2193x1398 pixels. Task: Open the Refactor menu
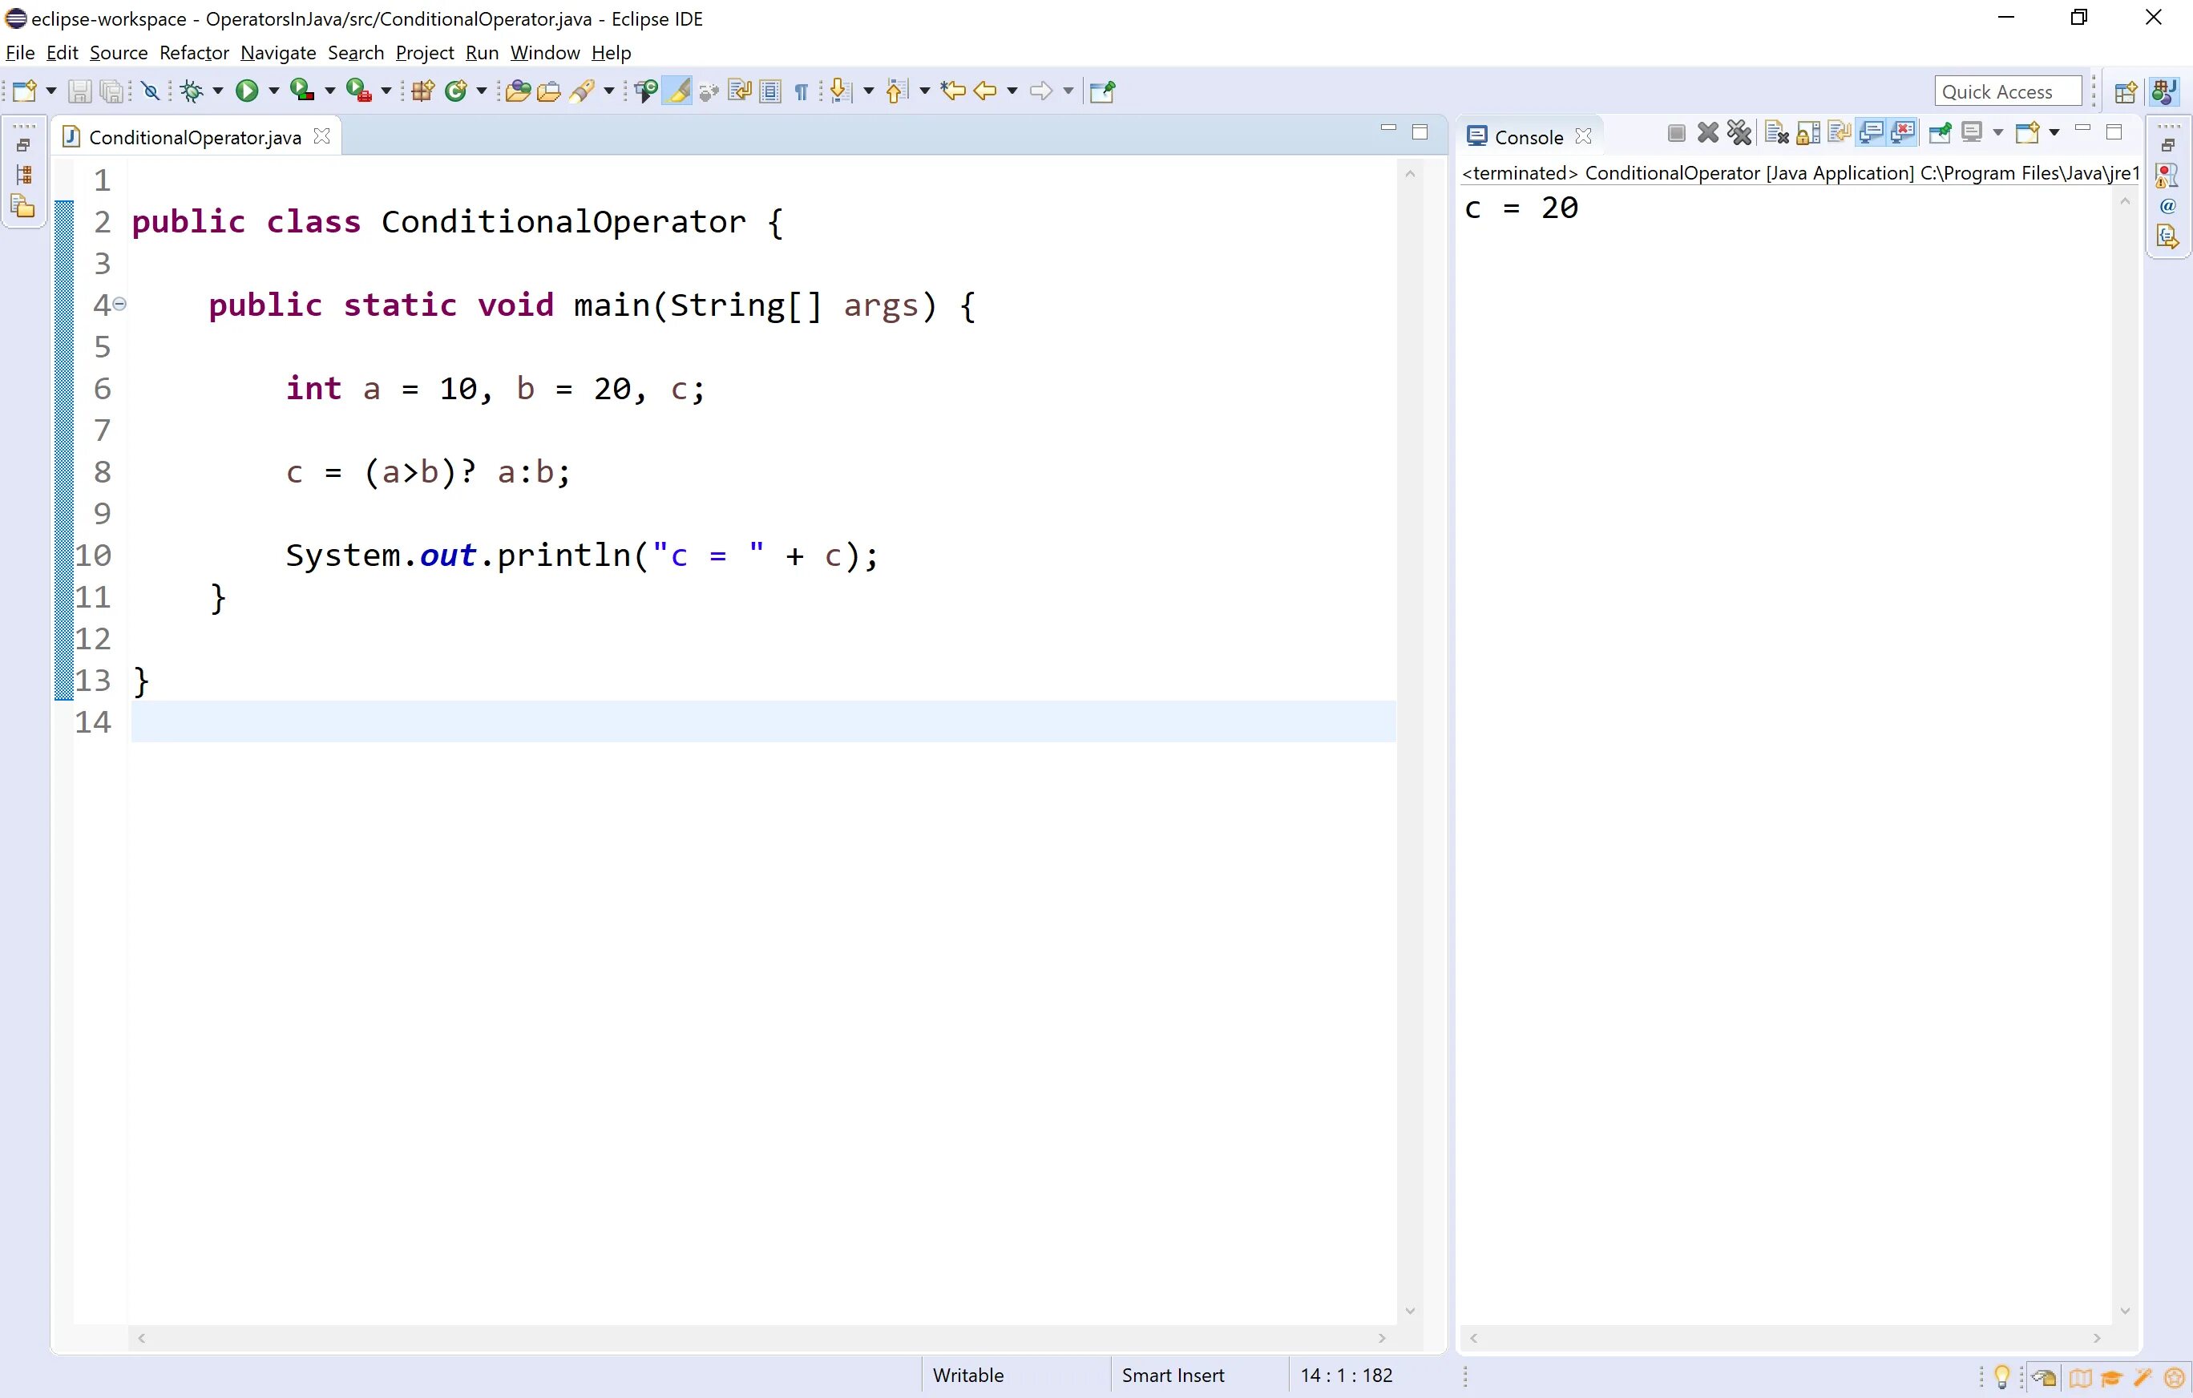[x=193, y=53]
